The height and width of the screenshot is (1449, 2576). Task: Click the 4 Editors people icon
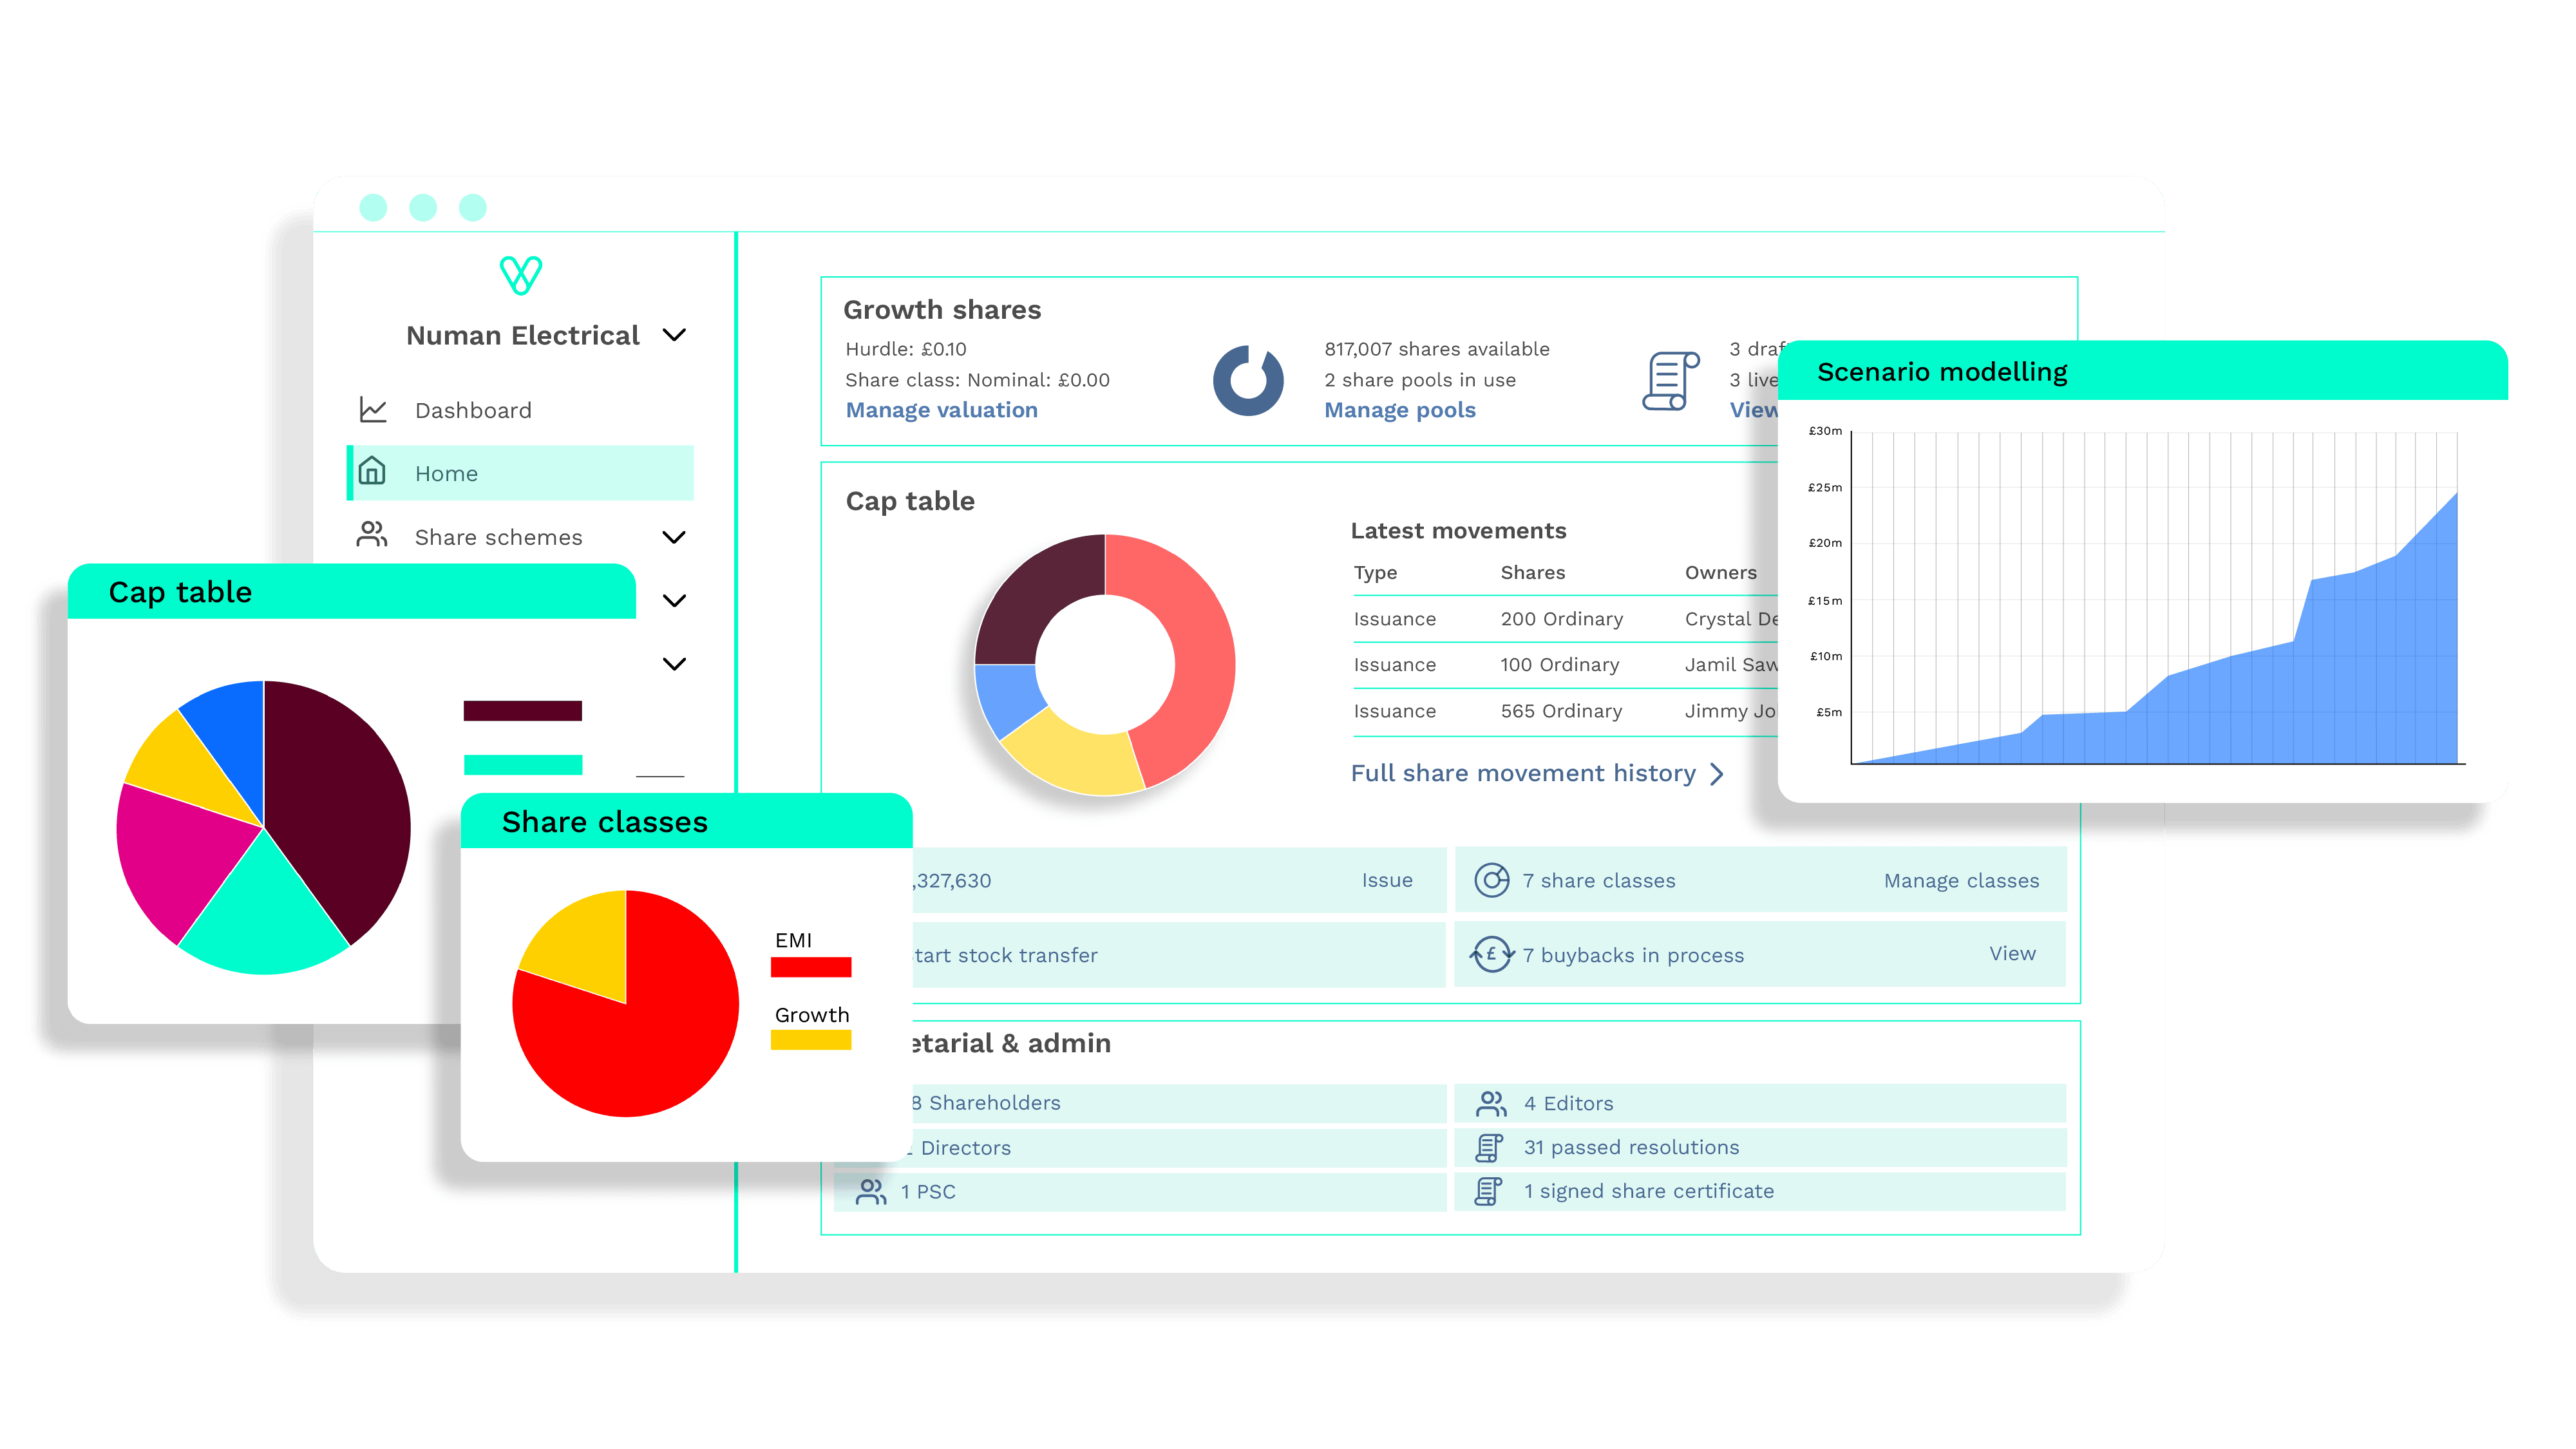(x=1490, y=1103)
